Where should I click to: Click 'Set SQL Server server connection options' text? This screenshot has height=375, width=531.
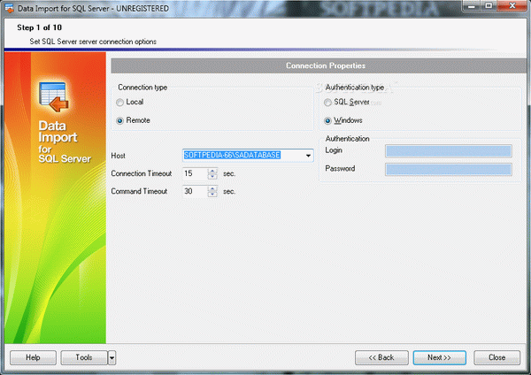coord(93,42)
